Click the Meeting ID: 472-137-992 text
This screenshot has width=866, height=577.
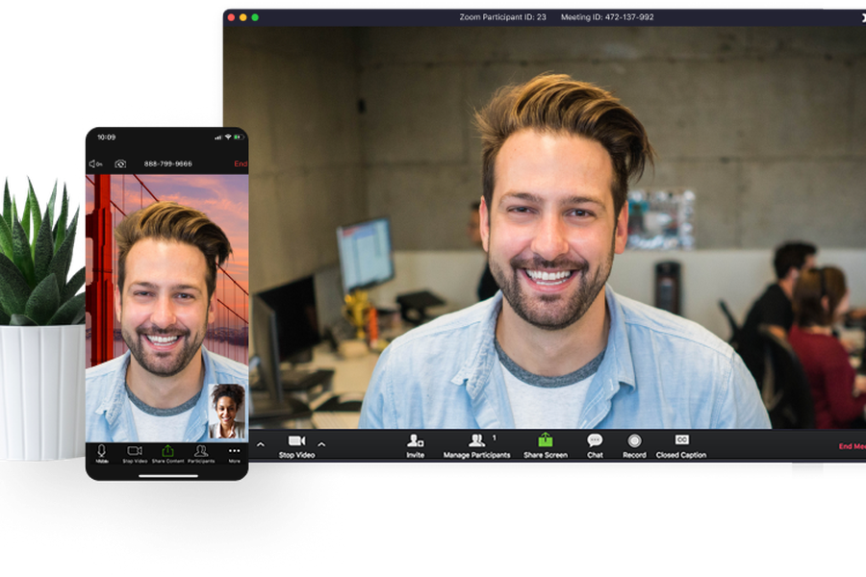[x=607, y=17]
